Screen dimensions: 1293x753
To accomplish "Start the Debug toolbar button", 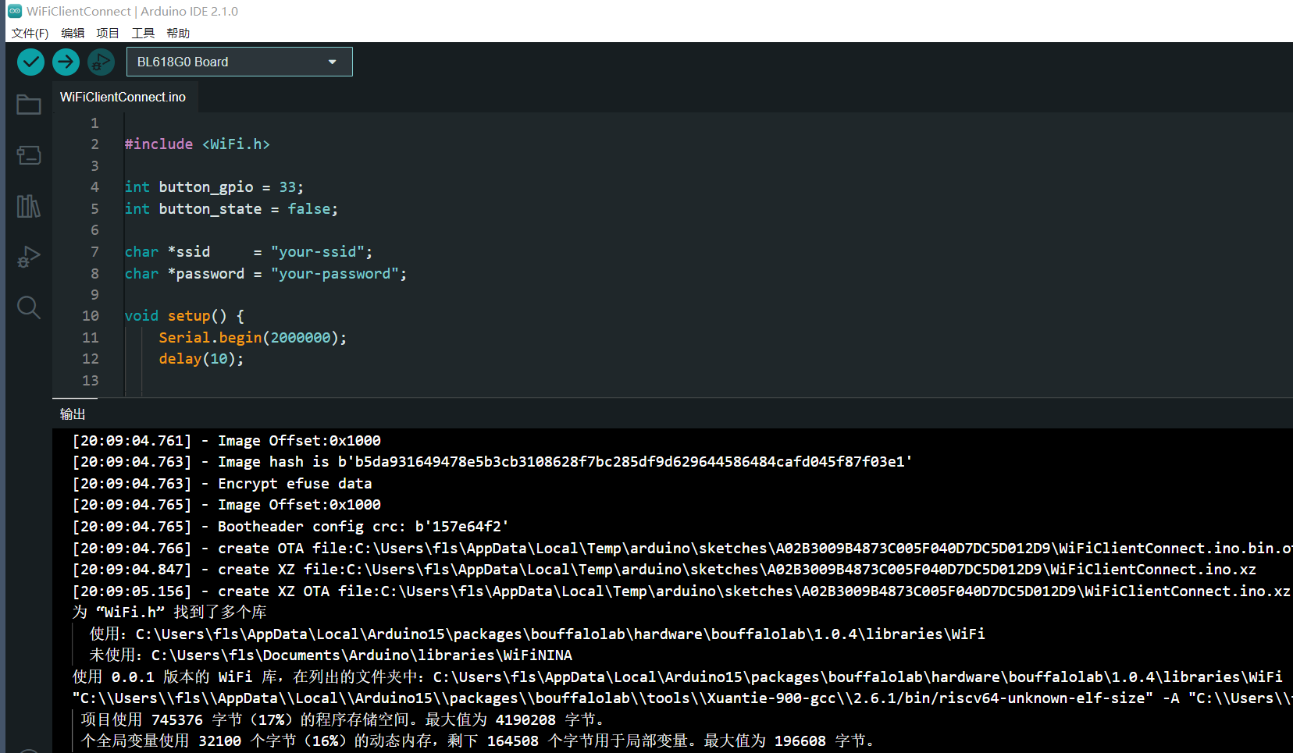I will click(x=101, y=62).
